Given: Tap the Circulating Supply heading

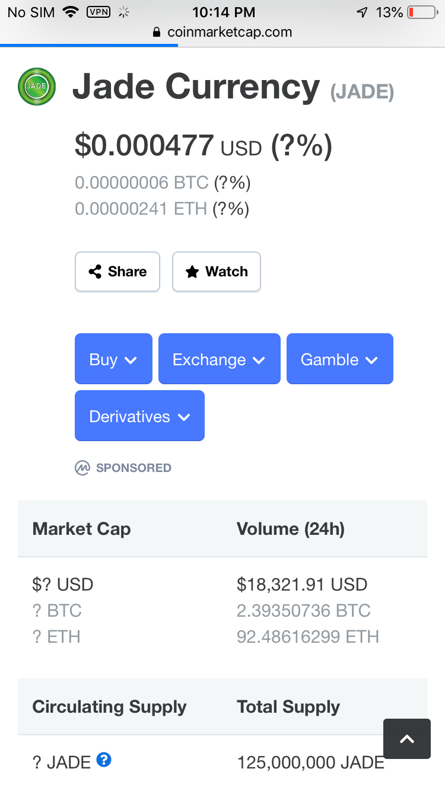Looking at the screenshot, I should point(109,707).
